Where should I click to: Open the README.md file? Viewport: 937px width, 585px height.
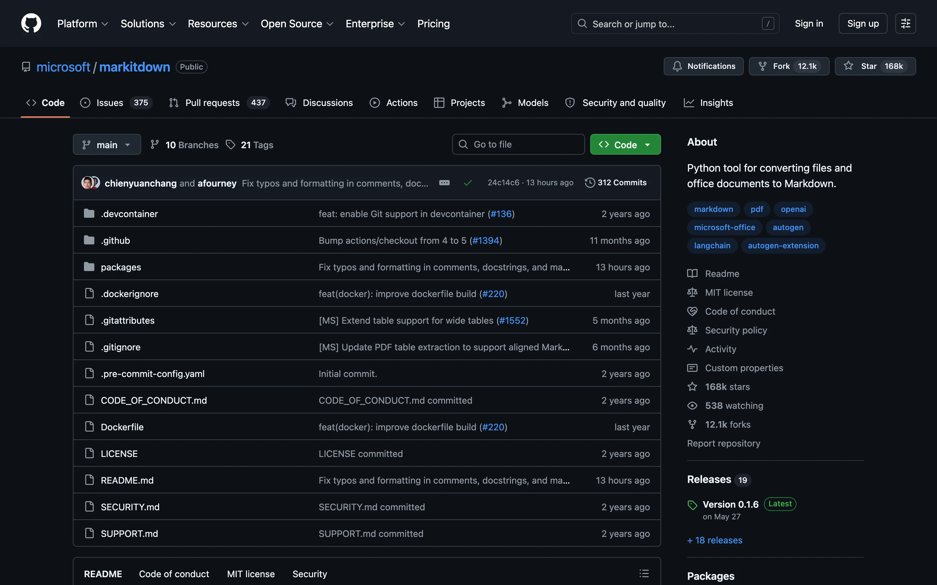[127, 480]
